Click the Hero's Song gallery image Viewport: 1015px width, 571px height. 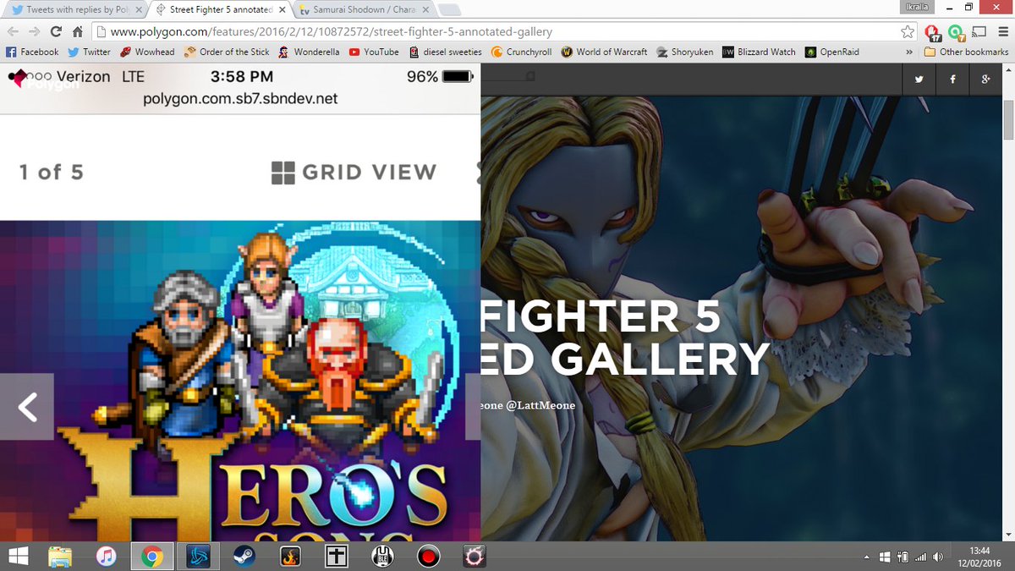coord(240,381)
